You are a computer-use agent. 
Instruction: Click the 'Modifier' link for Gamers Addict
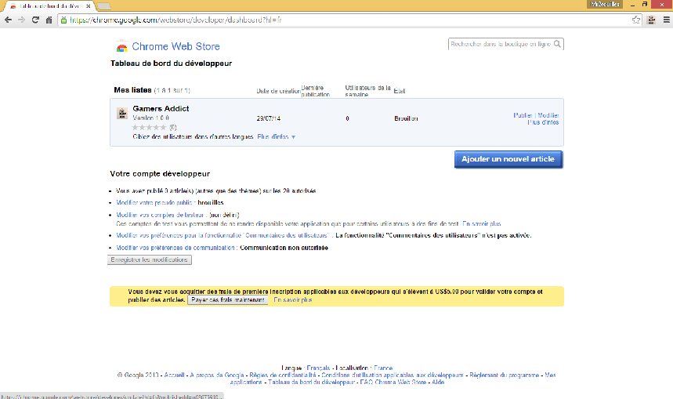(x=548, y=115)
